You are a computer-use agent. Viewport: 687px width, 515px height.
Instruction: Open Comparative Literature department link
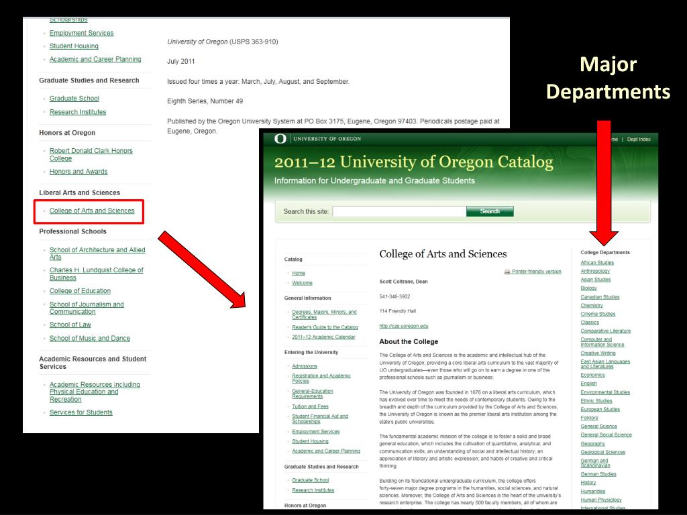[x=606, y=331]
